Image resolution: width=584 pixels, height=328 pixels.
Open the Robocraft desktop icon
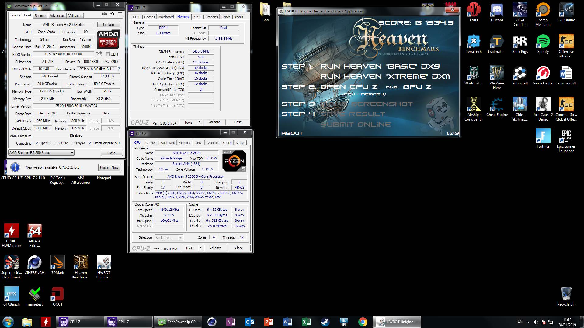(x=520, y=76)
